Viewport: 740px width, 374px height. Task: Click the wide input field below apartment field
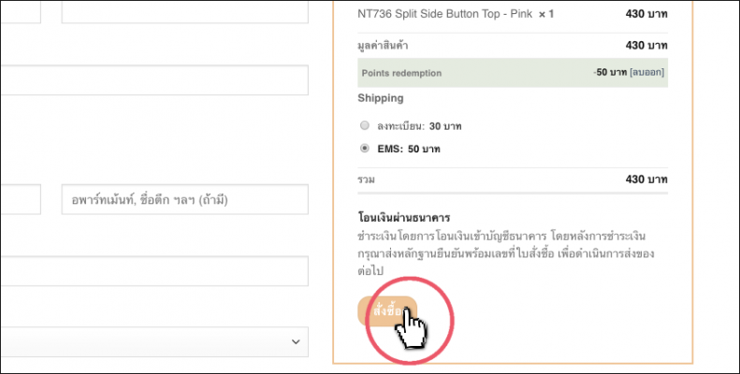click(x=154, y=271)
